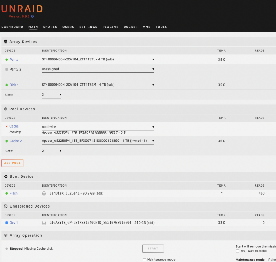Viewport: 276px width, 262px height.
Task: Open the Flash device link
Action: (14, 193)
